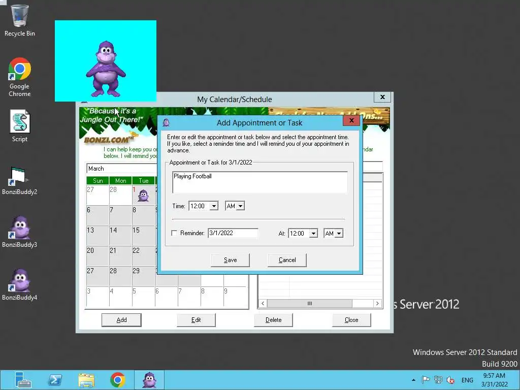Select calendar day 21
This screenshot has width=520, height=390.
(120, 255)
